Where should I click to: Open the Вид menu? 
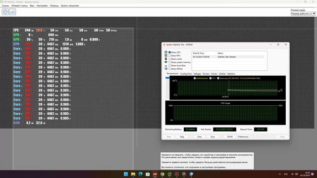[32, 5]
